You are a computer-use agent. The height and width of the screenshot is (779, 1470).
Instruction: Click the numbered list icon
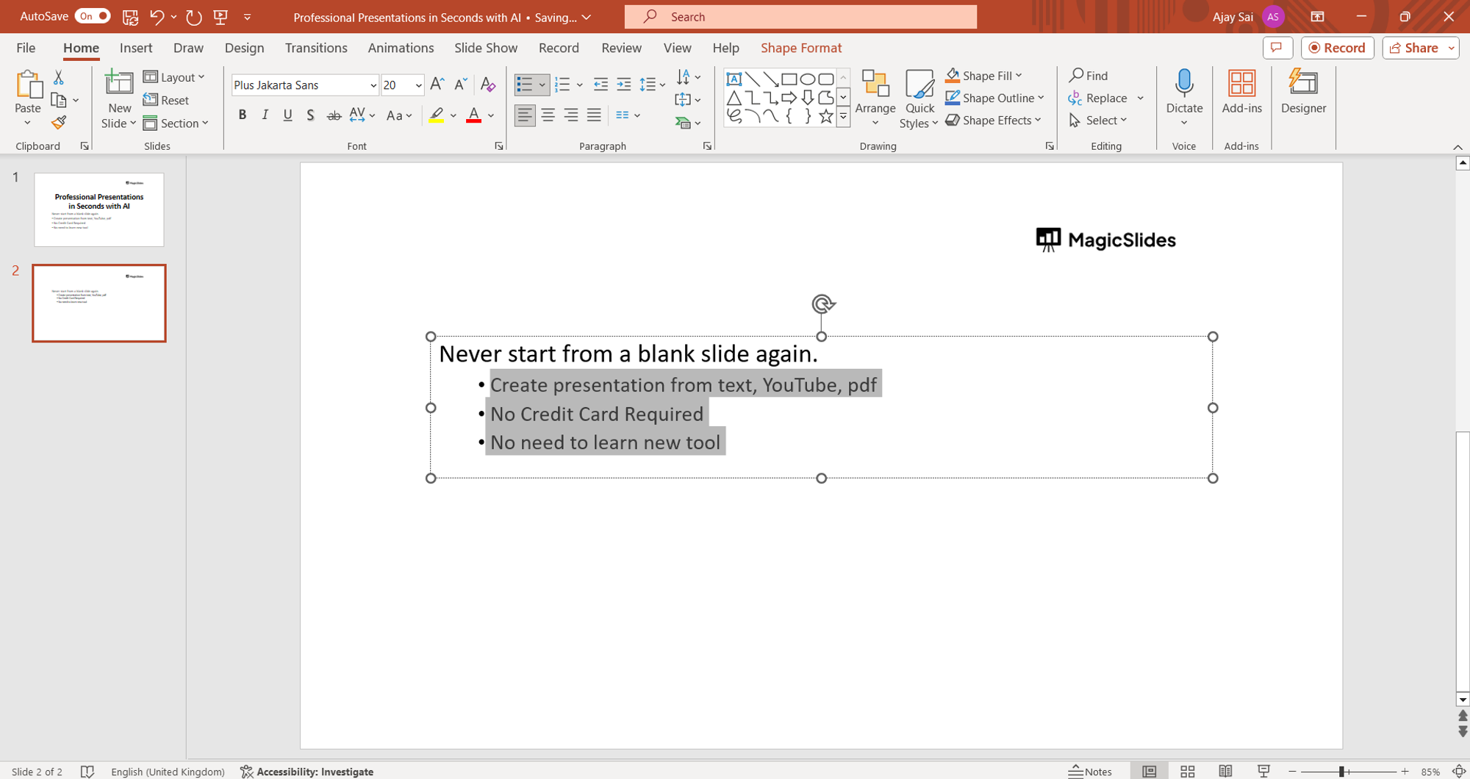click(562, 85)
